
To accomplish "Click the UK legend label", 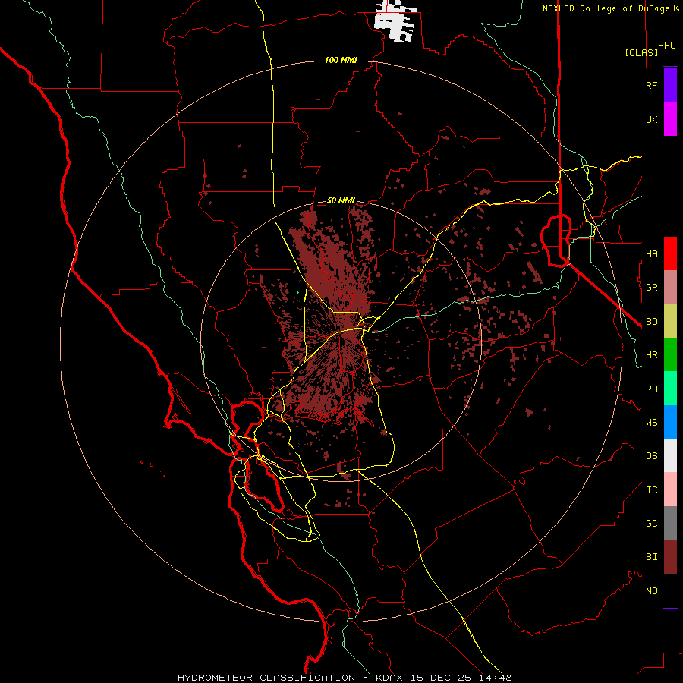I will point(651,119).
